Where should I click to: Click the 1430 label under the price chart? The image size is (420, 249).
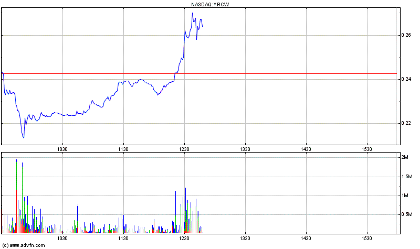(306, 149)
